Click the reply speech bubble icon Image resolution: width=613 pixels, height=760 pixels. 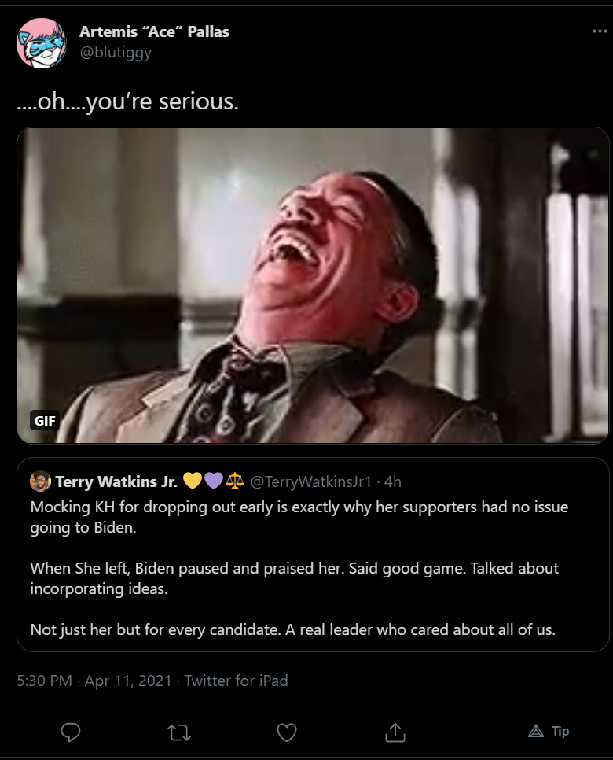tap(71, 732)
